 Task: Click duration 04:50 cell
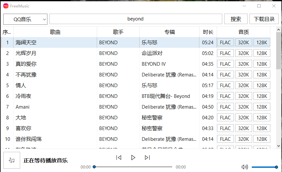click(x=208, y=107)
